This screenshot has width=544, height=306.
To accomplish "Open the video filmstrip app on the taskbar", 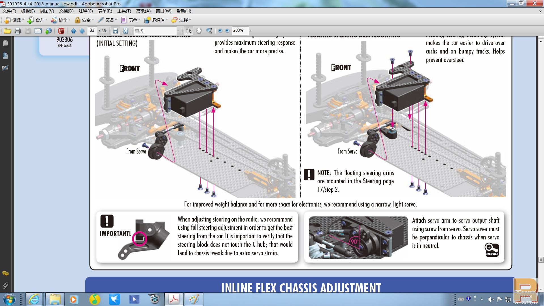I will pos(134,299).
